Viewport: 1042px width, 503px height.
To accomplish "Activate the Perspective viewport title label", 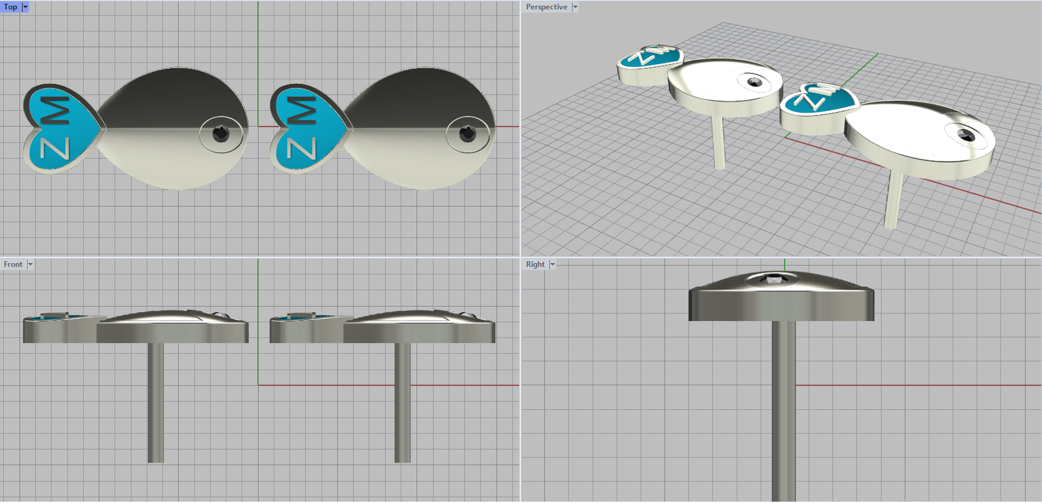I will pyautogui.click(x=546, y=7).
